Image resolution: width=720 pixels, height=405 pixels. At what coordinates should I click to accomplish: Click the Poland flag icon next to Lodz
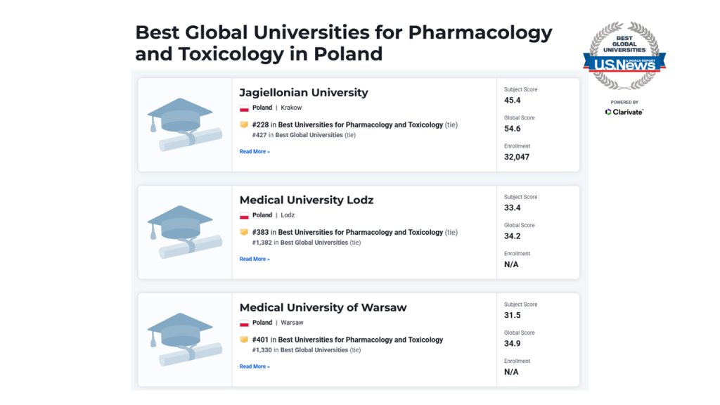tap(244, 216)
